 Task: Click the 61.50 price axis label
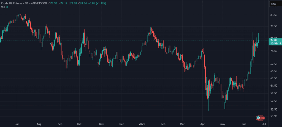pyautogui.click(x=273, y=86)
